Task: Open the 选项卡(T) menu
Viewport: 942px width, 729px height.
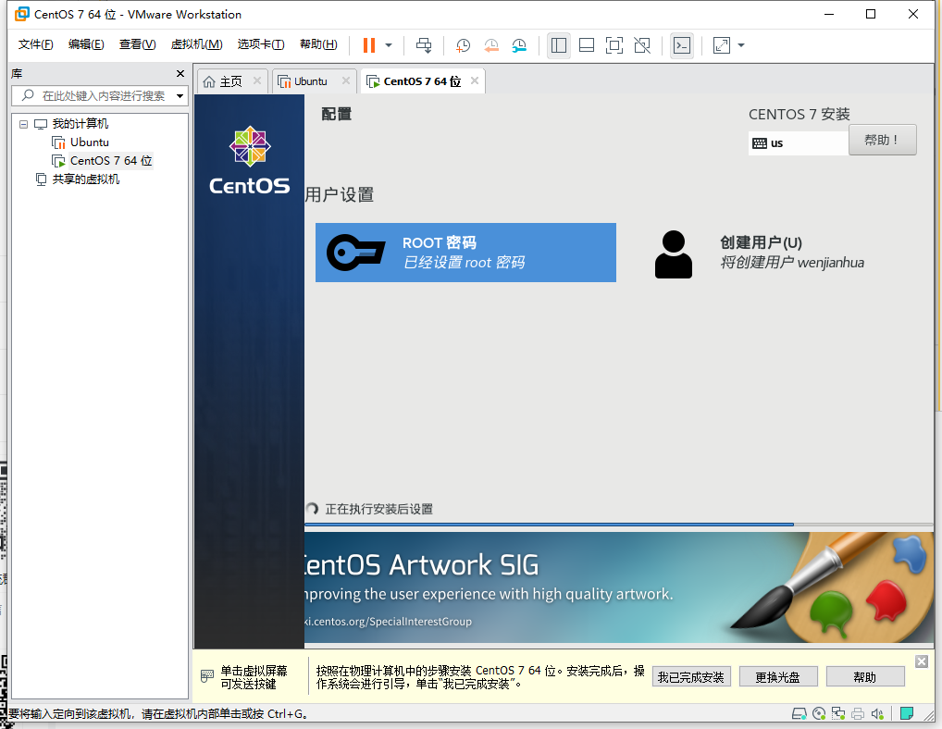Action: click(x=261, y=44)
